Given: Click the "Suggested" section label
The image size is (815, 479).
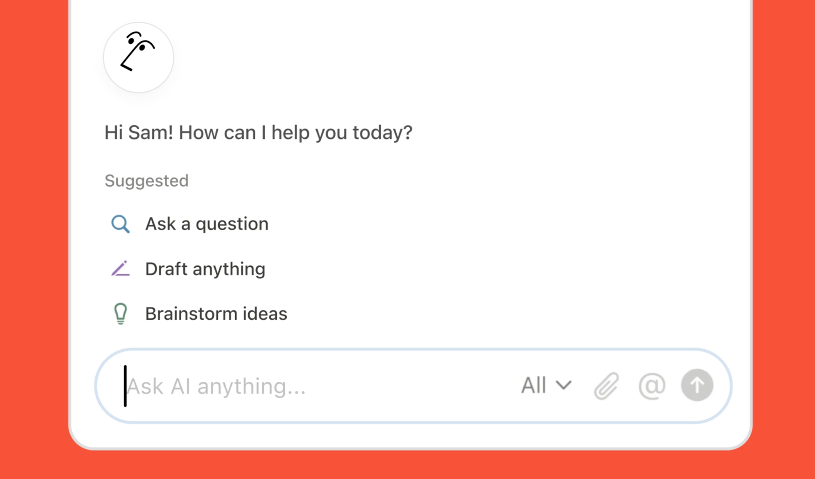Looking at the screenshot, I should (147, 181).
